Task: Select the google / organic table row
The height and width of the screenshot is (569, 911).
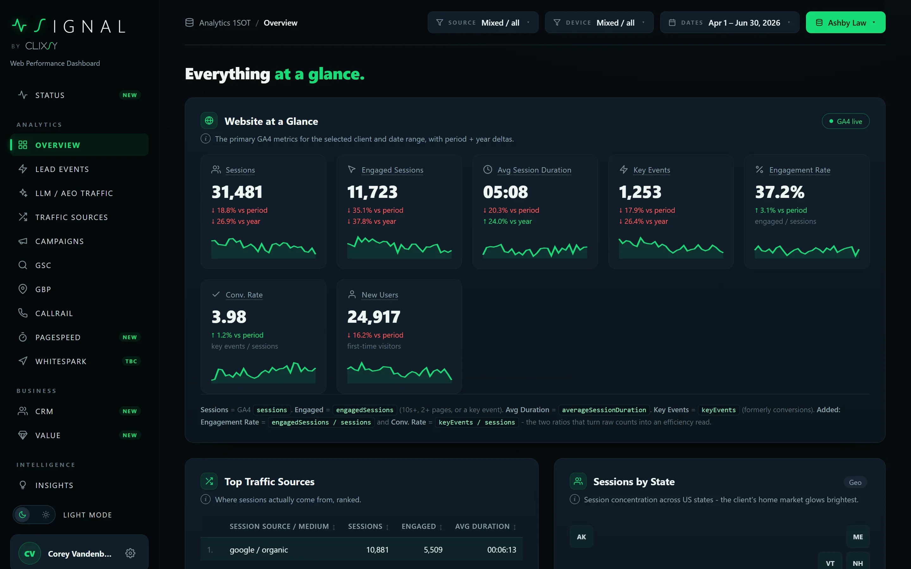Action: coord(361,549)
